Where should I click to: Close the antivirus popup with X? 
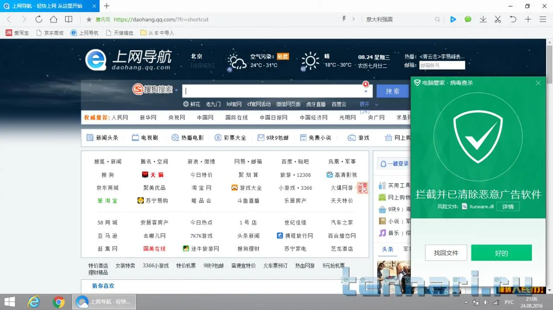538,83
